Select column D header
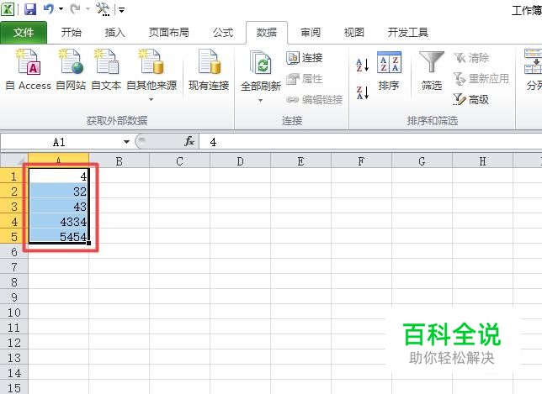 coord(240,160)
